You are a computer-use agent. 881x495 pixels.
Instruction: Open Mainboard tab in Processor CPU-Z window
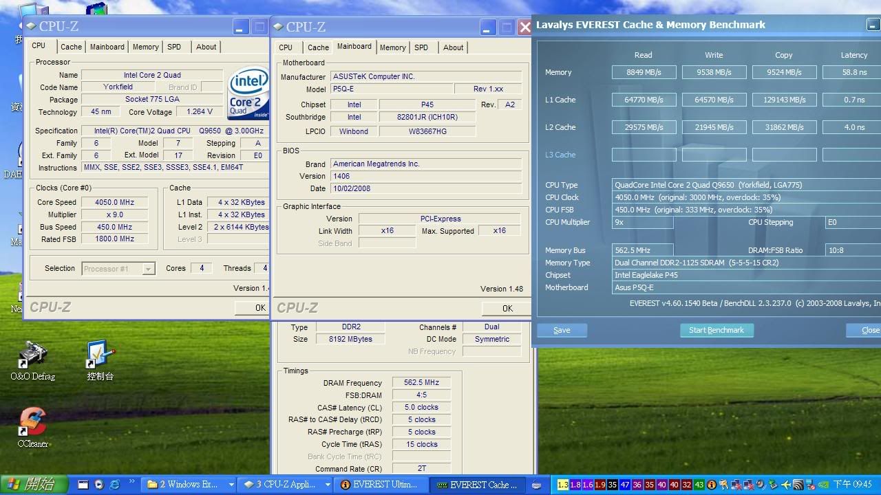[107, 47]
